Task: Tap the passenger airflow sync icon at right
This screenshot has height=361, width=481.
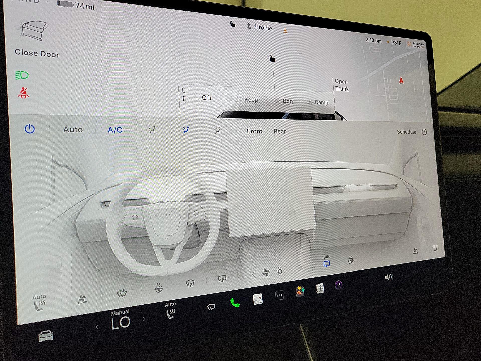Action: [x=415, y=251]
